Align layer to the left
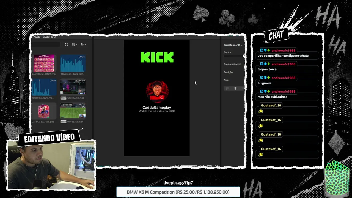 coord(228,88)
